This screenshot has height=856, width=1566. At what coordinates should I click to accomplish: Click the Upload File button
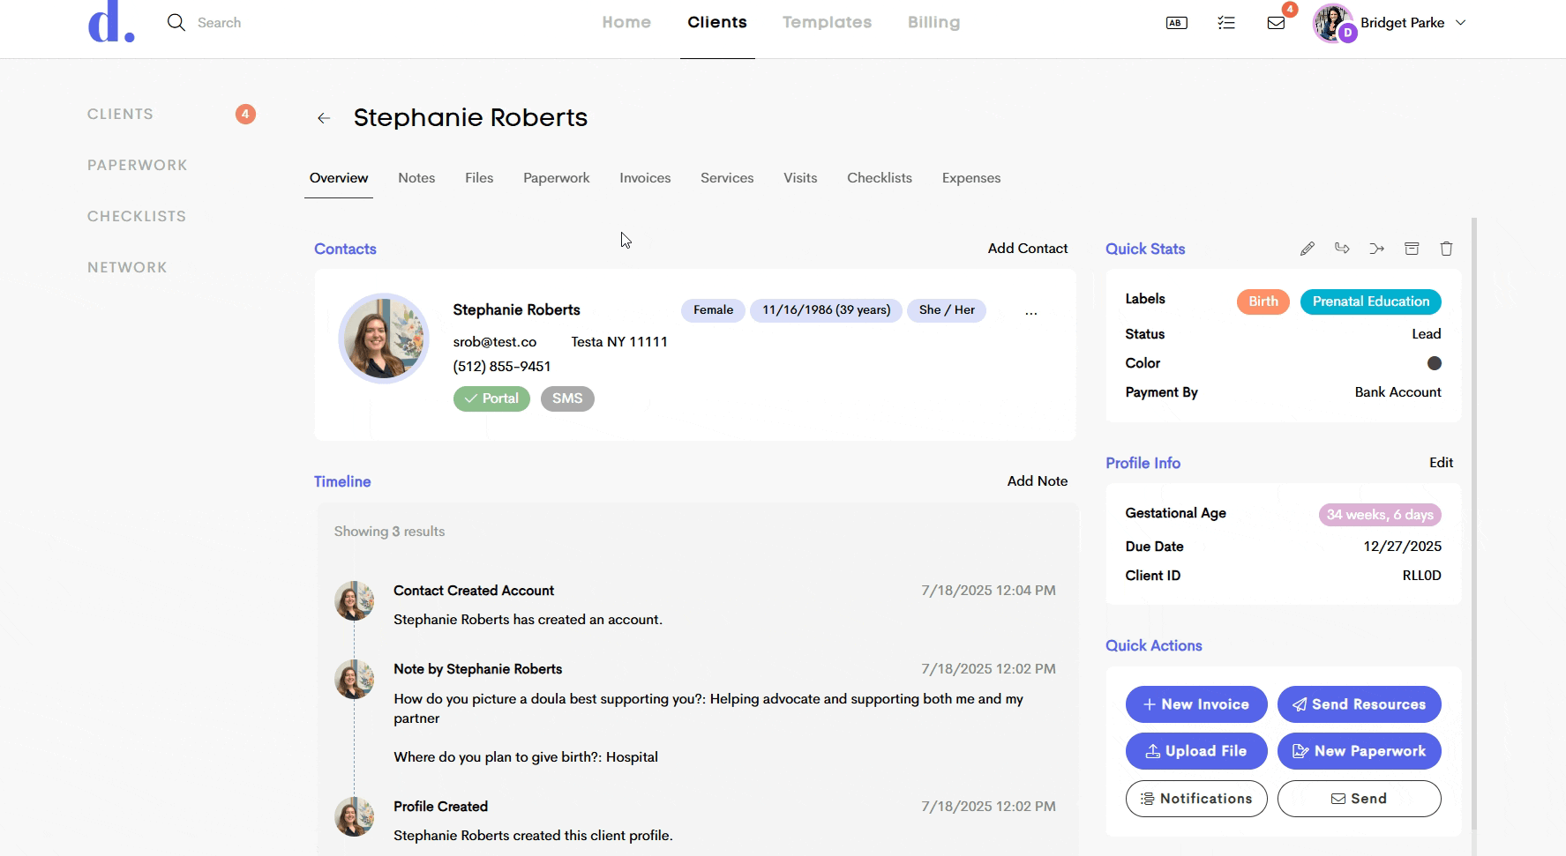[1196, 751]
